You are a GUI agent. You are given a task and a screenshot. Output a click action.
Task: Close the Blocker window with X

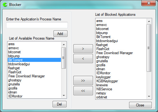(149, 3)
